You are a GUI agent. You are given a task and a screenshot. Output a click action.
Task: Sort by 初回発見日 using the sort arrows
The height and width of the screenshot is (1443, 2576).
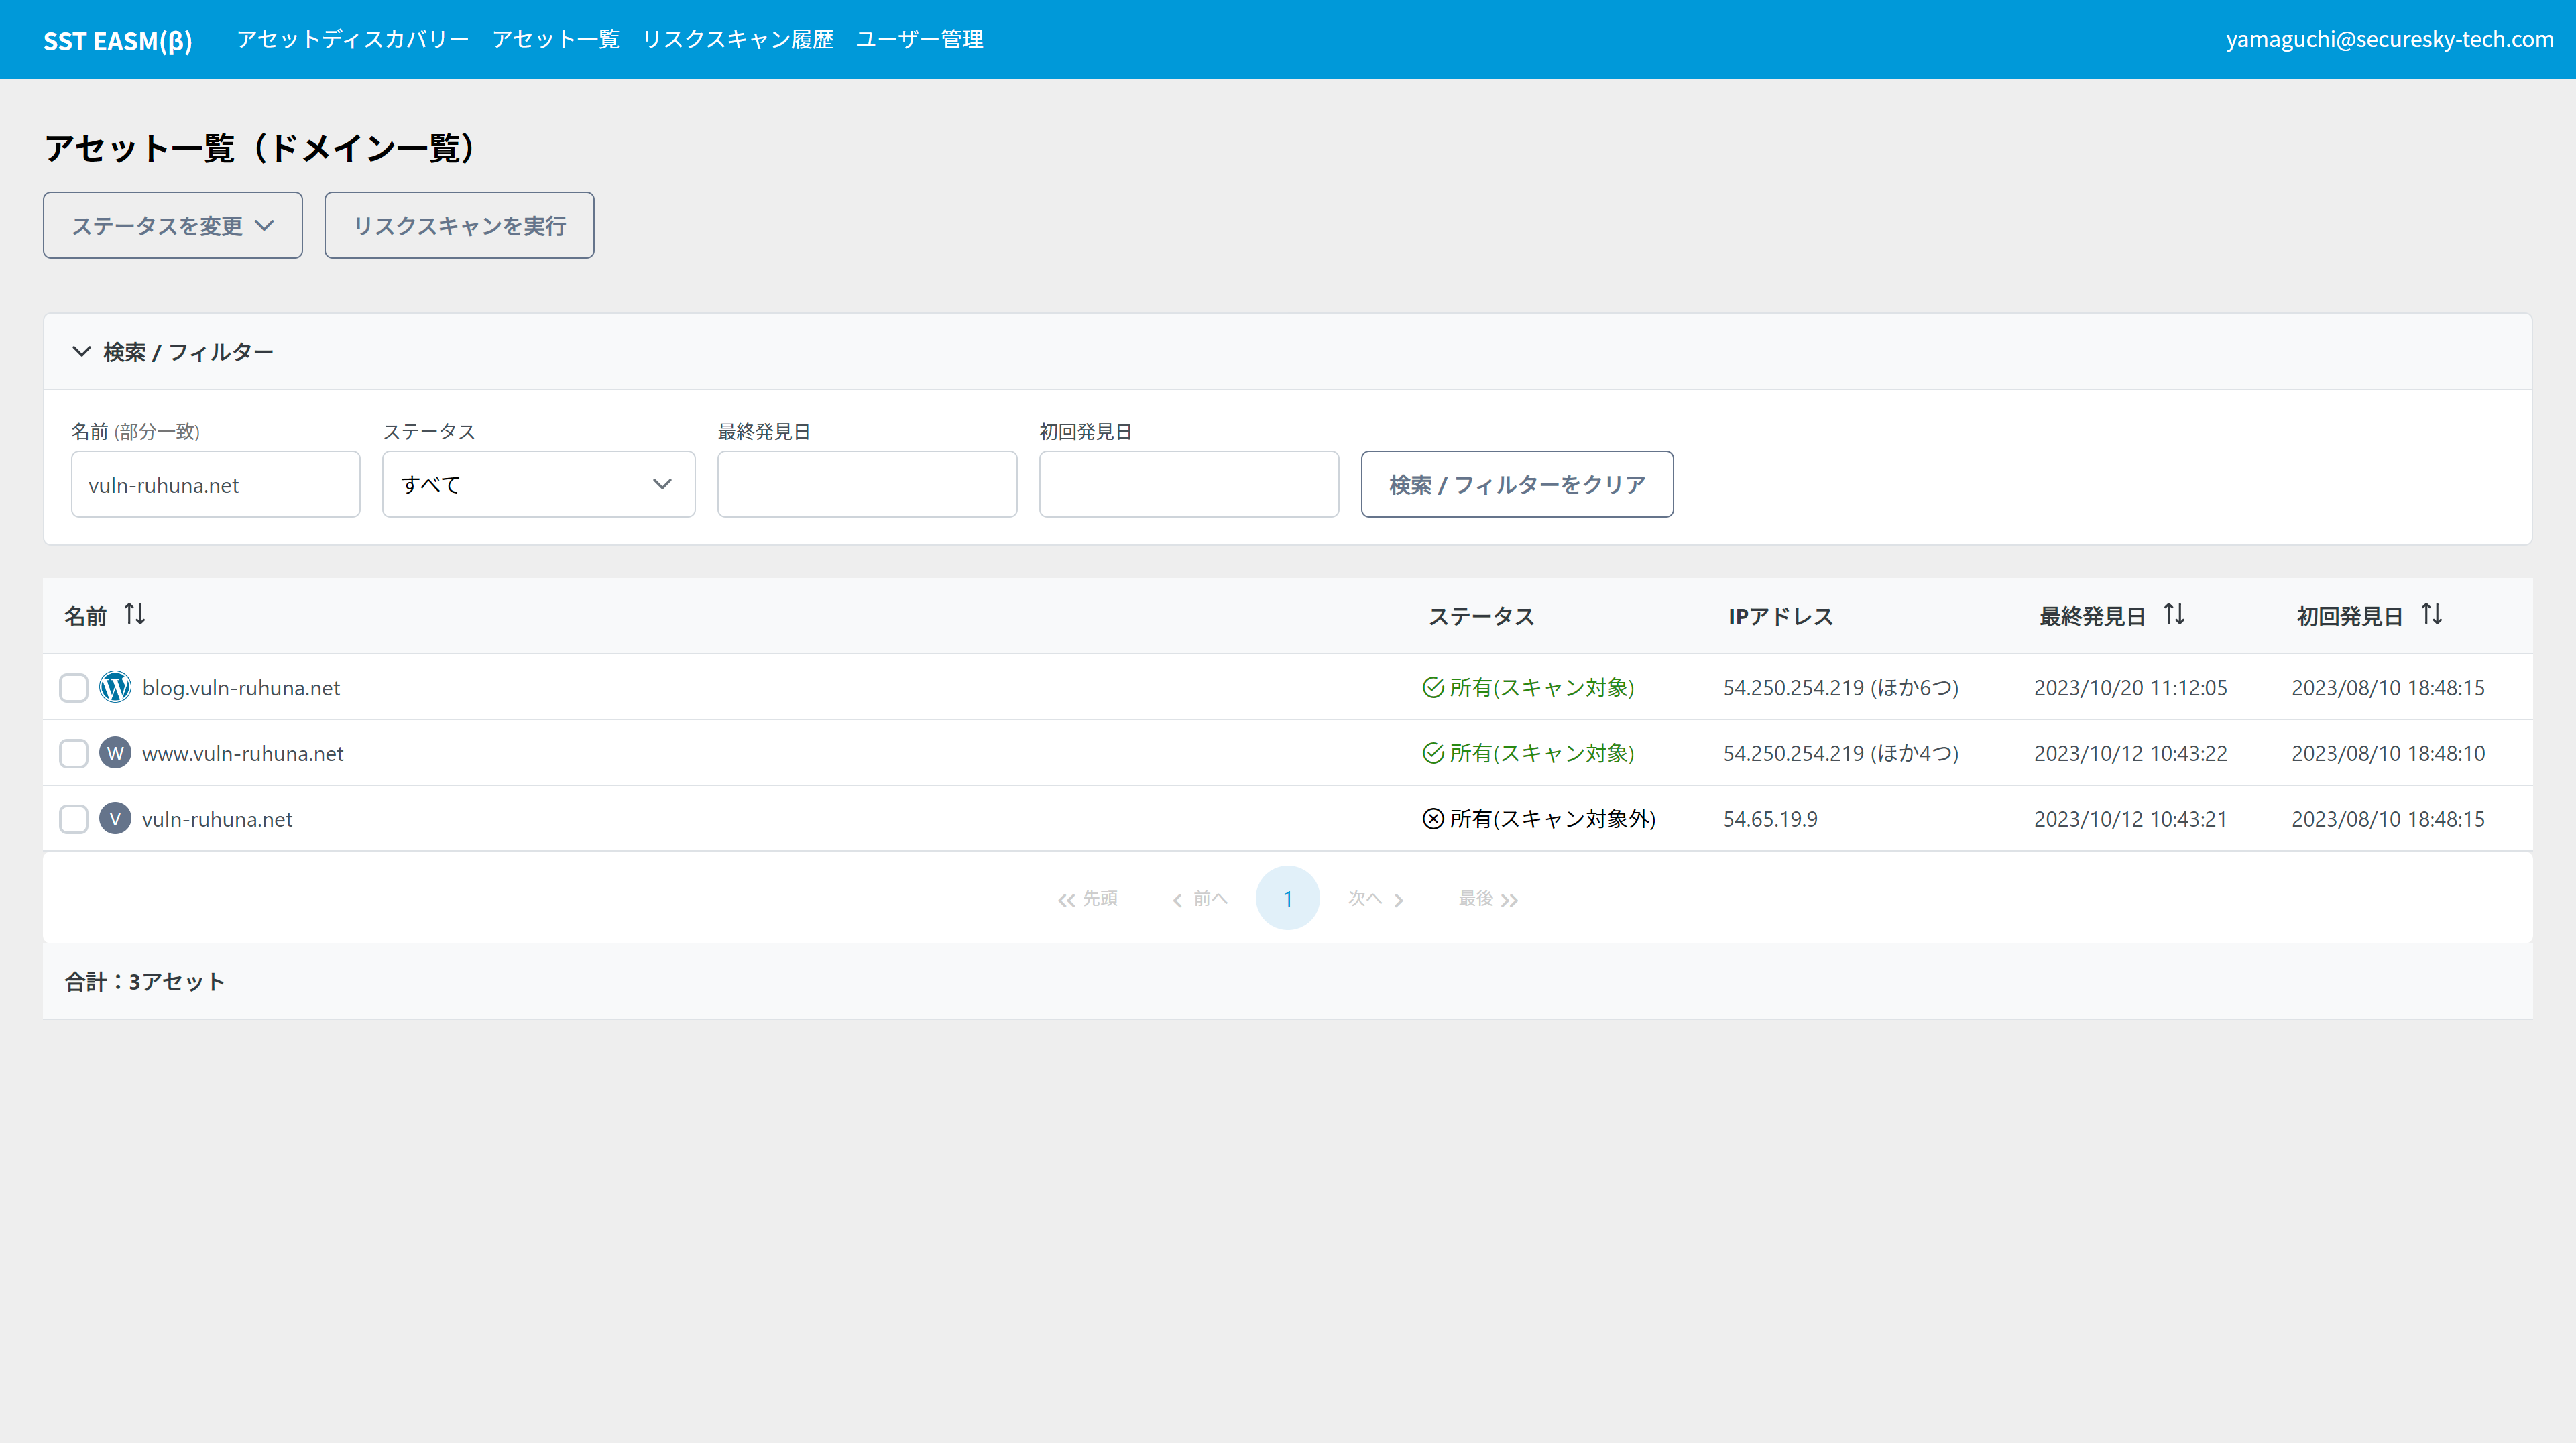(x=2432, y=614)
